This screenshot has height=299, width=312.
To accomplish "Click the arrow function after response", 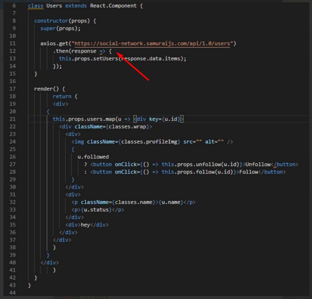I will [x=102, y=51].
